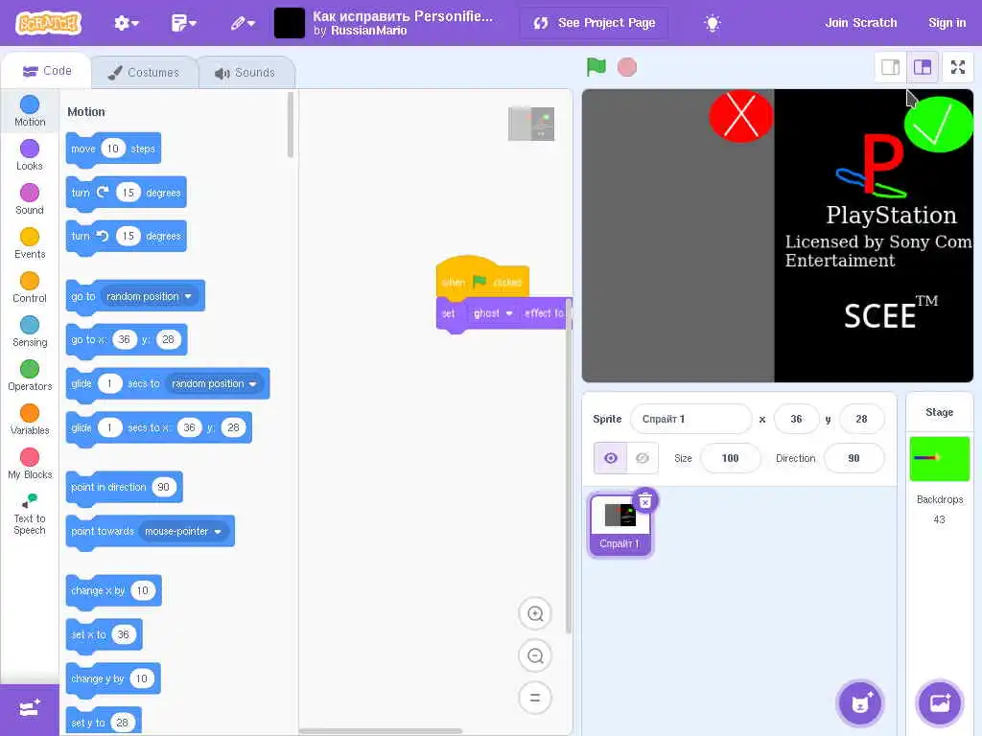Open the settings gear menu
982x736 pixels.
[126, 23]
